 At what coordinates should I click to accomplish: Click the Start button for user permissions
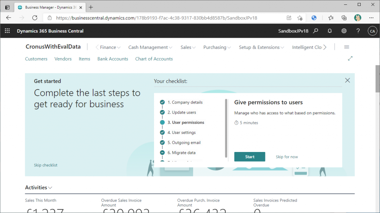tap(250, 157)
